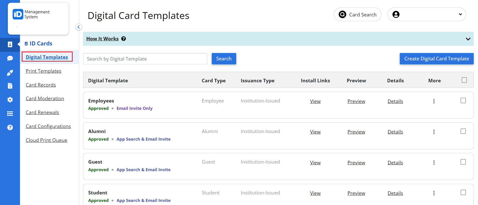Open the help question mark sidebar icon
Screen dimensions: 478x205
point(10,127)
